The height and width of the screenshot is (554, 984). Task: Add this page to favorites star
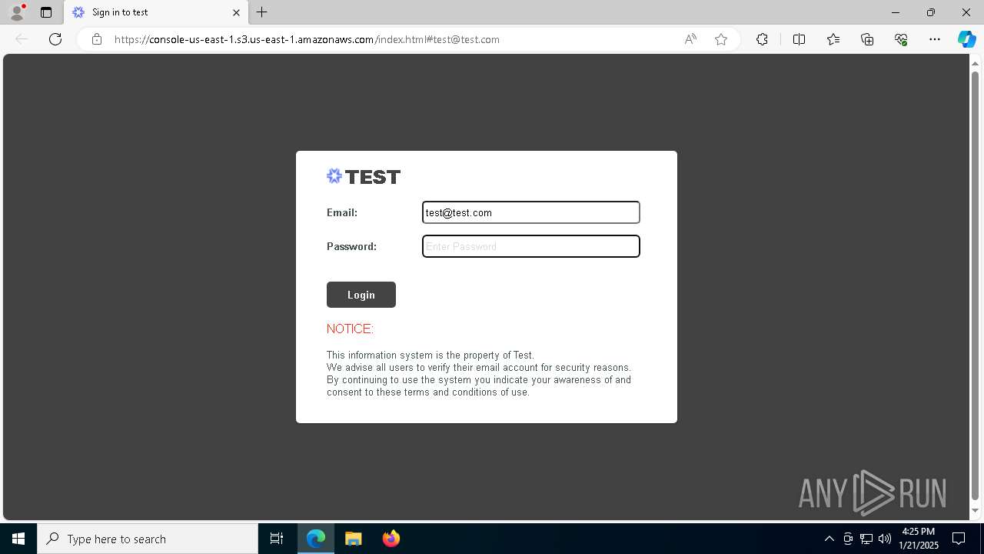pos(721,39)
